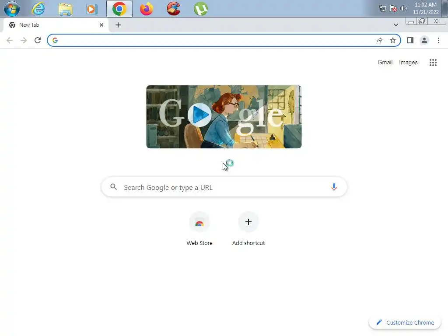Toggle the Chrome side panel
The height and width of the screenshot is (336, 448).
[x=410, y=40]
